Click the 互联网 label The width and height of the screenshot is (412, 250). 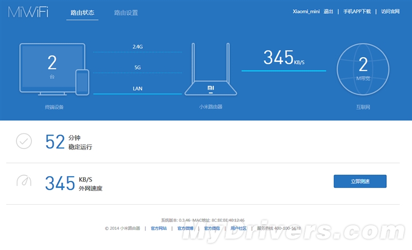[363, 107]
